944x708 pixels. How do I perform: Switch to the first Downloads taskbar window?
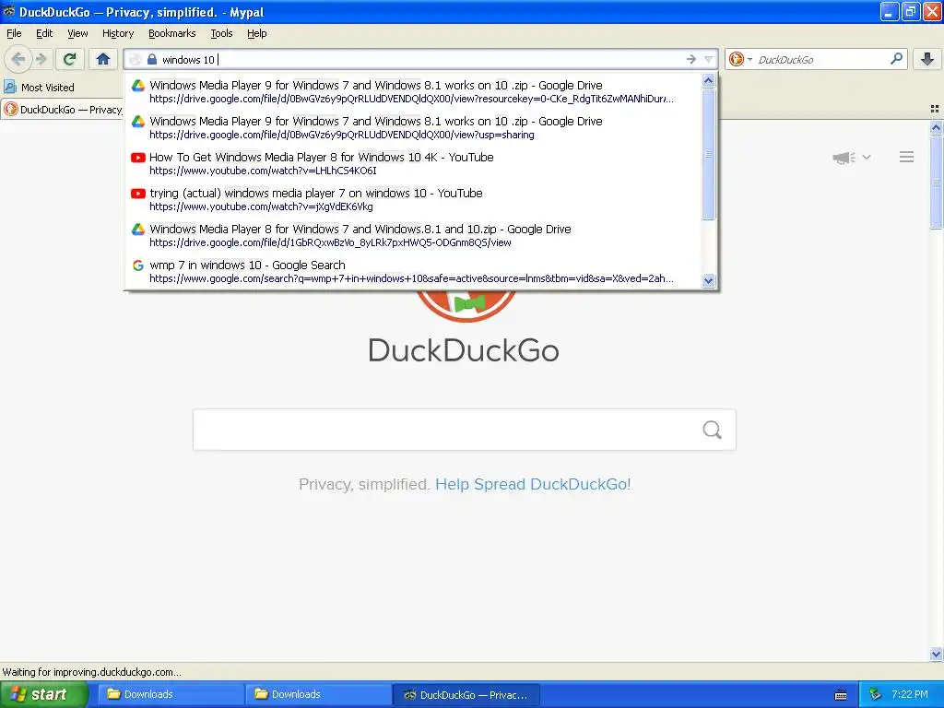click(171, 695)
